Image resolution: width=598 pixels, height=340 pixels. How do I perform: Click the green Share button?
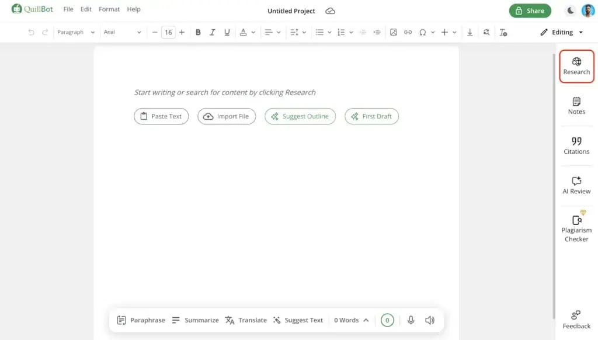pos(530,11)
